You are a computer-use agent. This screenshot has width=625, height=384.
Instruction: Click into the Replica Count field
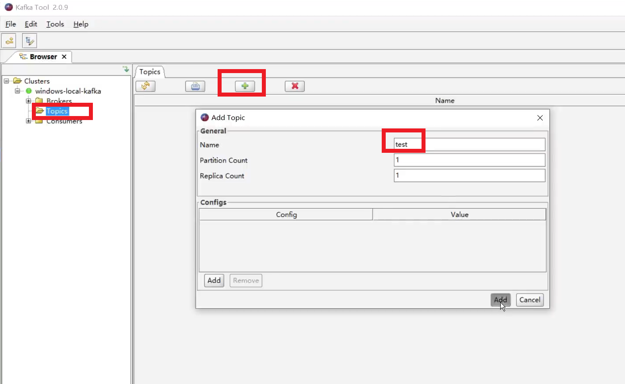coord(469,175)
